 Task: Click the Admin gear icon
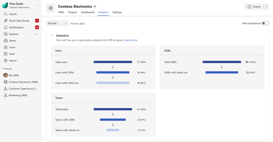(5, 60)
